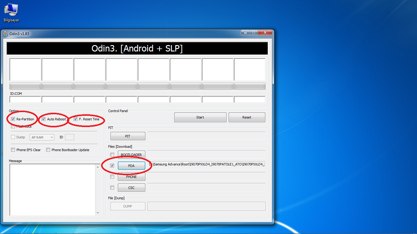
Task: Click the BOOTLOADER file path field
Action: (206, 155)
